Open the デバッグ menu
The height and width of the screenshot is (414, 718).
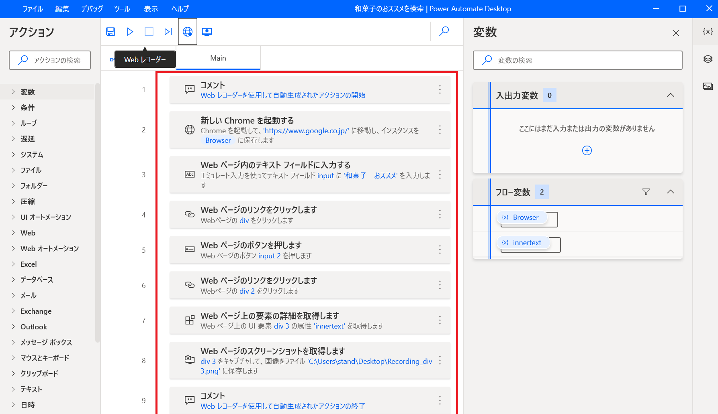tap(92, 9)
